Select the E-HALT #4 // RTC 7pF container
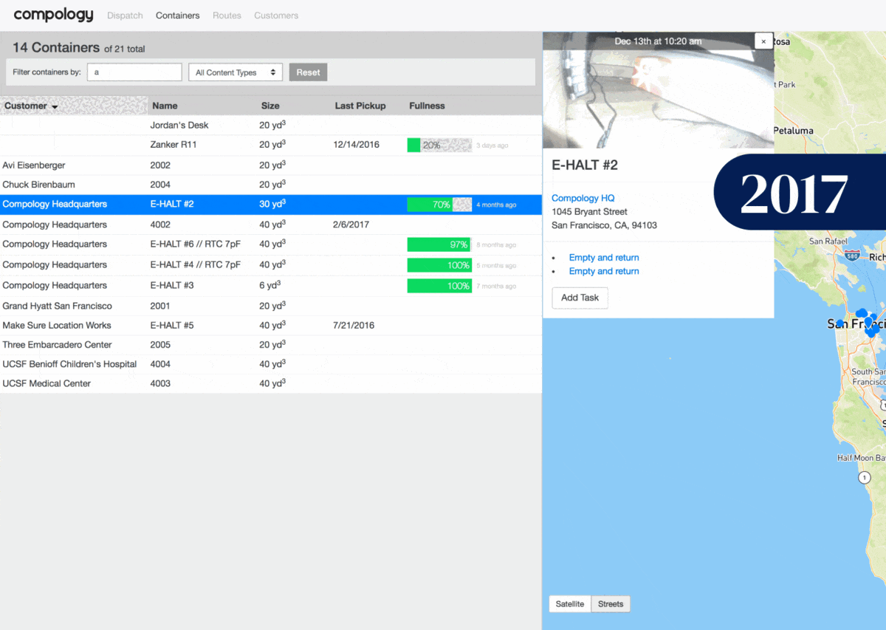Viewport: 886px width, 630px height. tap(271, 264)
